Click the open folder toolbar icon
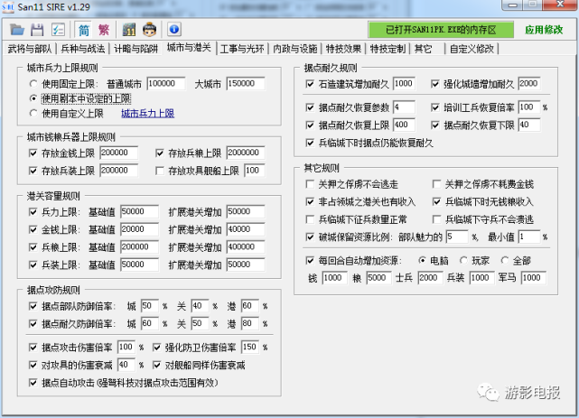The image size is (579, 418). (17, 30)
